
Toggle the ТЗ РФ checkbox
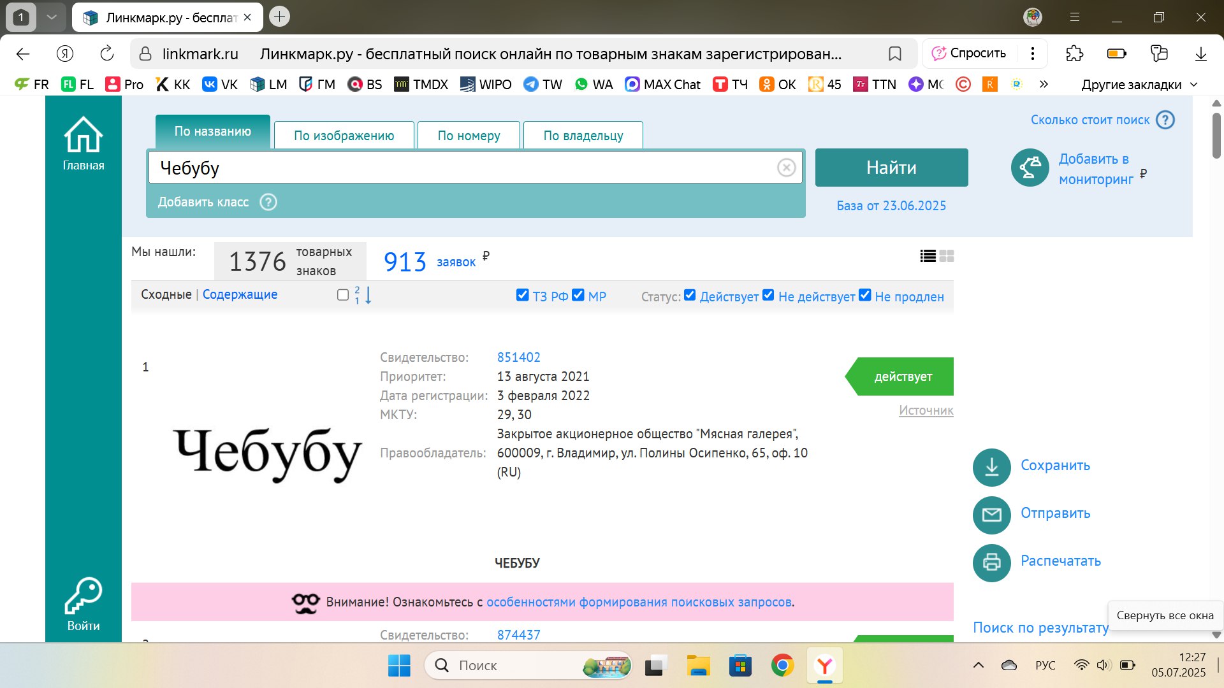tap(522, 295)
